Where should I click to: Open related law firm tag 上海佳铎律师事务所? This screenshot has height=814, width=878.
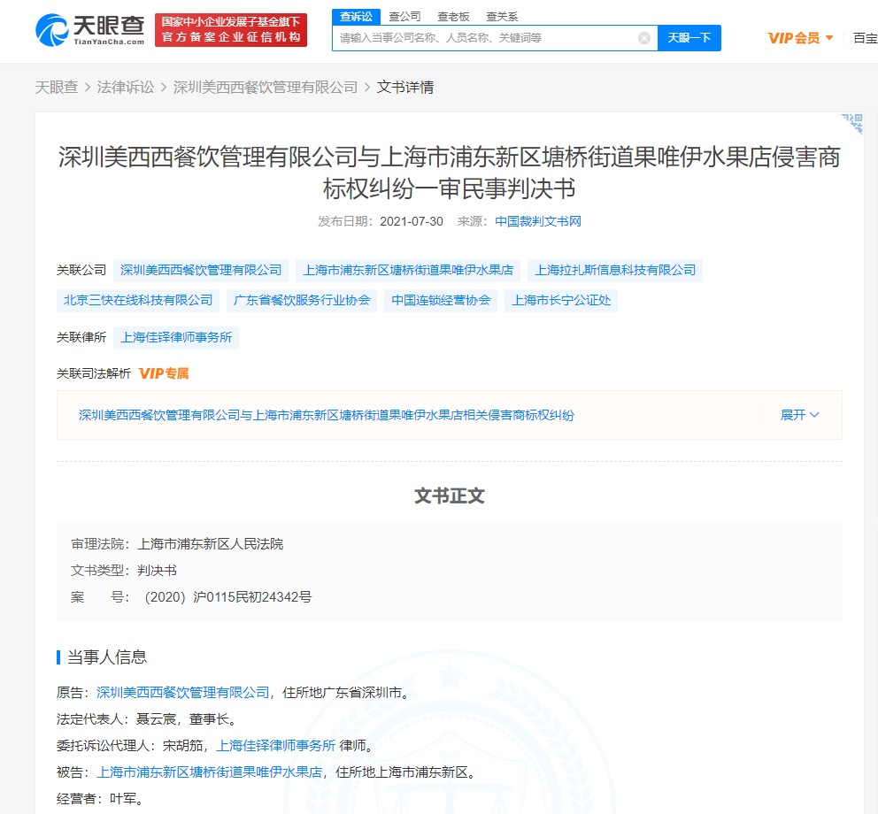(176, 338)
